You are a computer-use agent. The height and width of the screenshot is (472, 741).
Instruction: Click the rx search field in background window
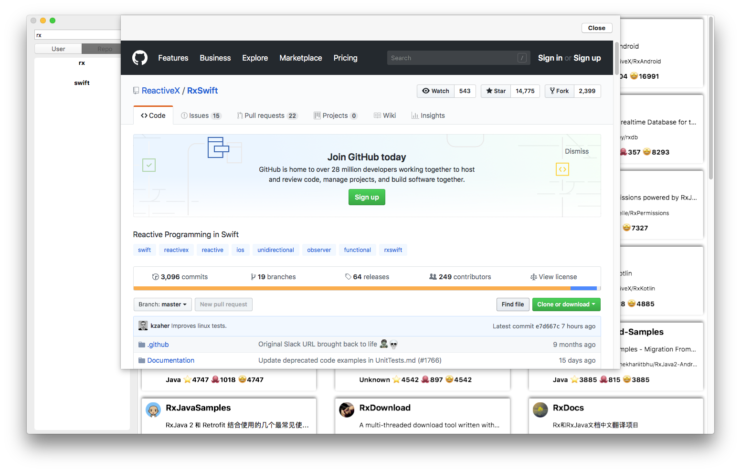coord(77,35)
